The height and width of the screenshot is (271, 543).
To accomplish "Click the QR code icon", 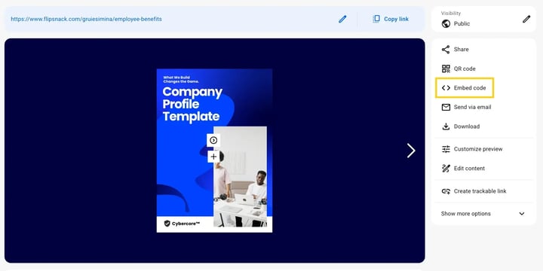I will 446,69.
